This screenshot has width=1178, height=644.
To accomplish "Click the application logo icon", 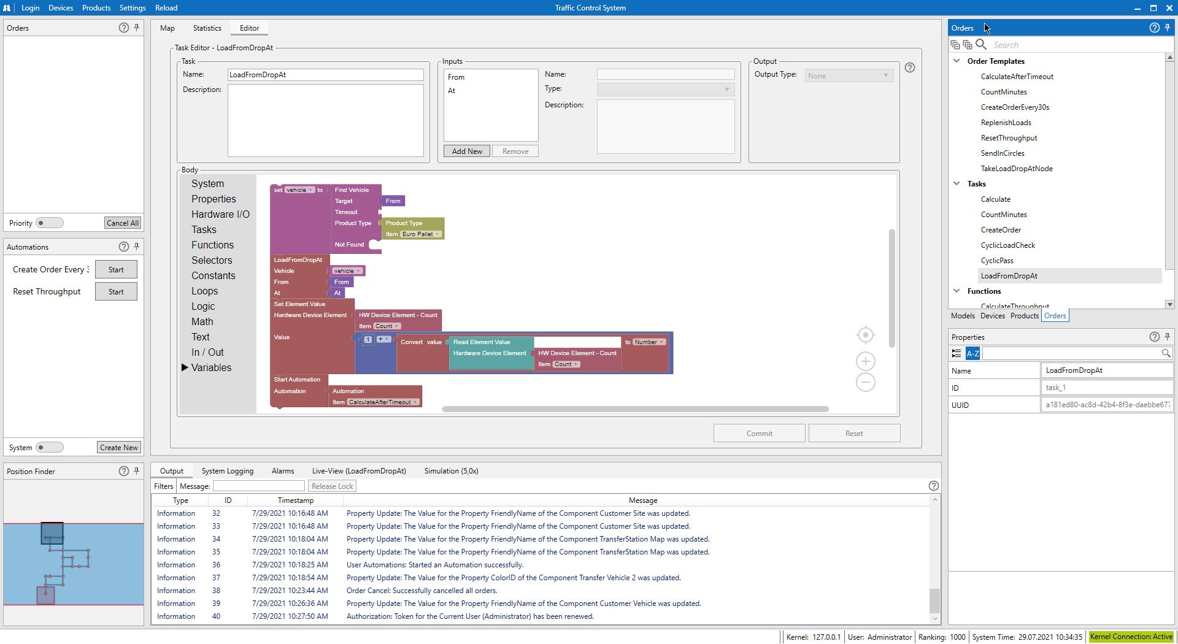I will pos(7,8).
